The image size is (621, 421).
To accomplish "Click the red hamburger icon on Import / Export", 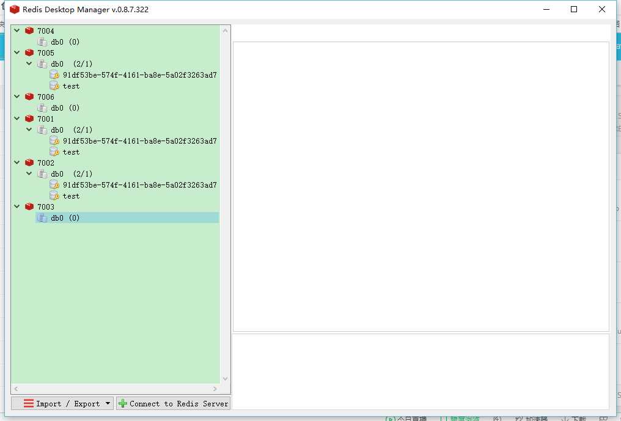I will (29, 403).
